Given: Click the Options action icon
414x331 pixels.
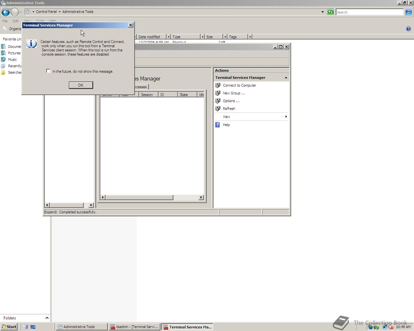Looking at the screenshot, I should pos(218,101).
